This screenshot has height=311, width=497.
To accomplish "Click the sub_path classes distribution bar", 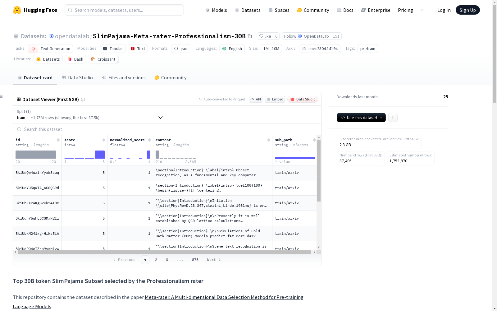I will 295,158.
